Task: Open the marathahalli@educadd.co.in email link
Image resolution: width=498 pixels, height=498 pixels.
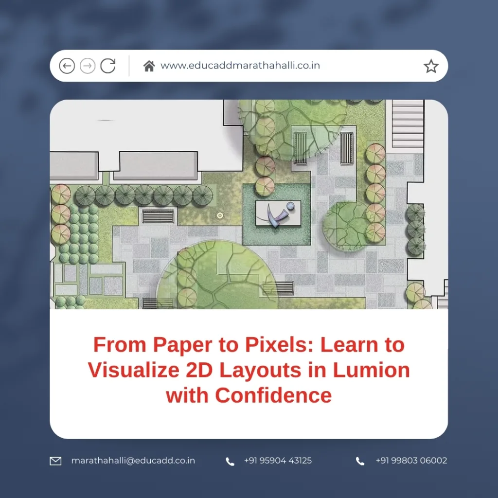Action: (x=133, y=461)
